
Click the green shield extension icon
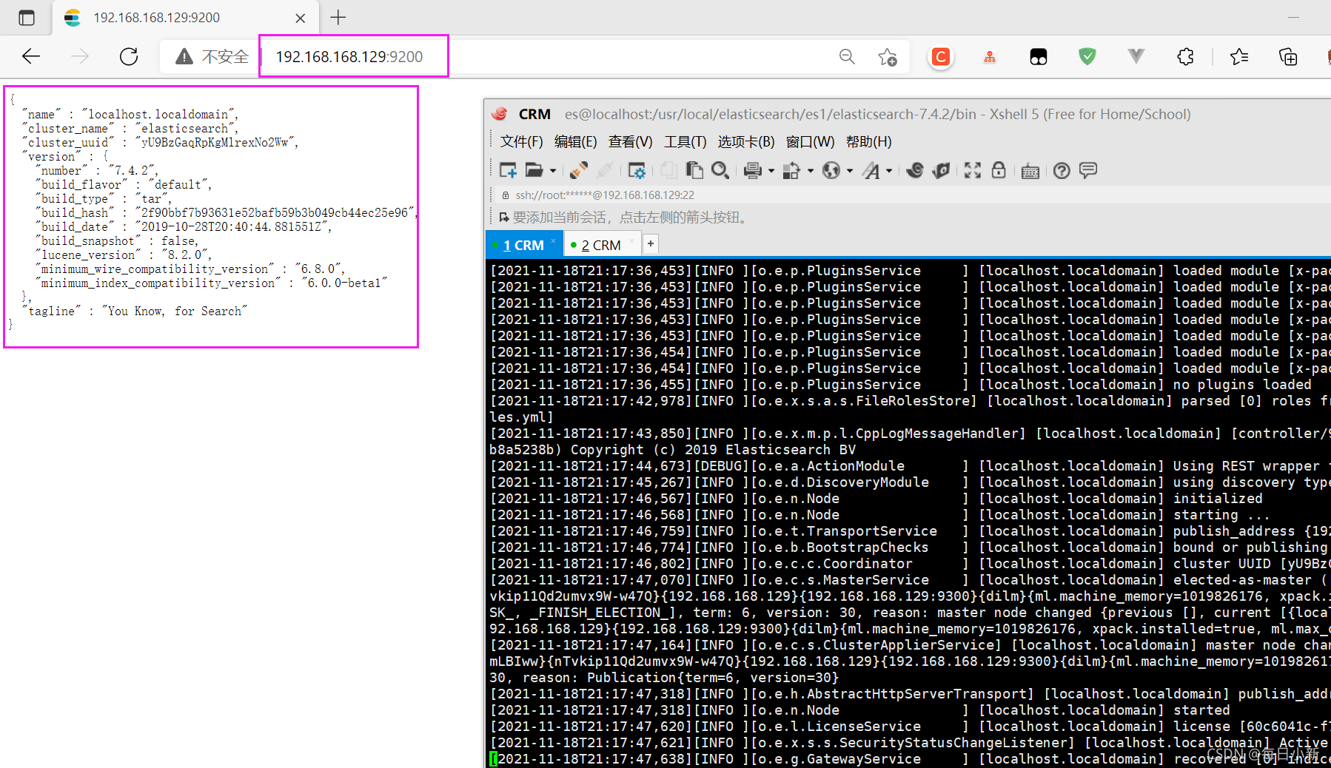click(1087, 56)
